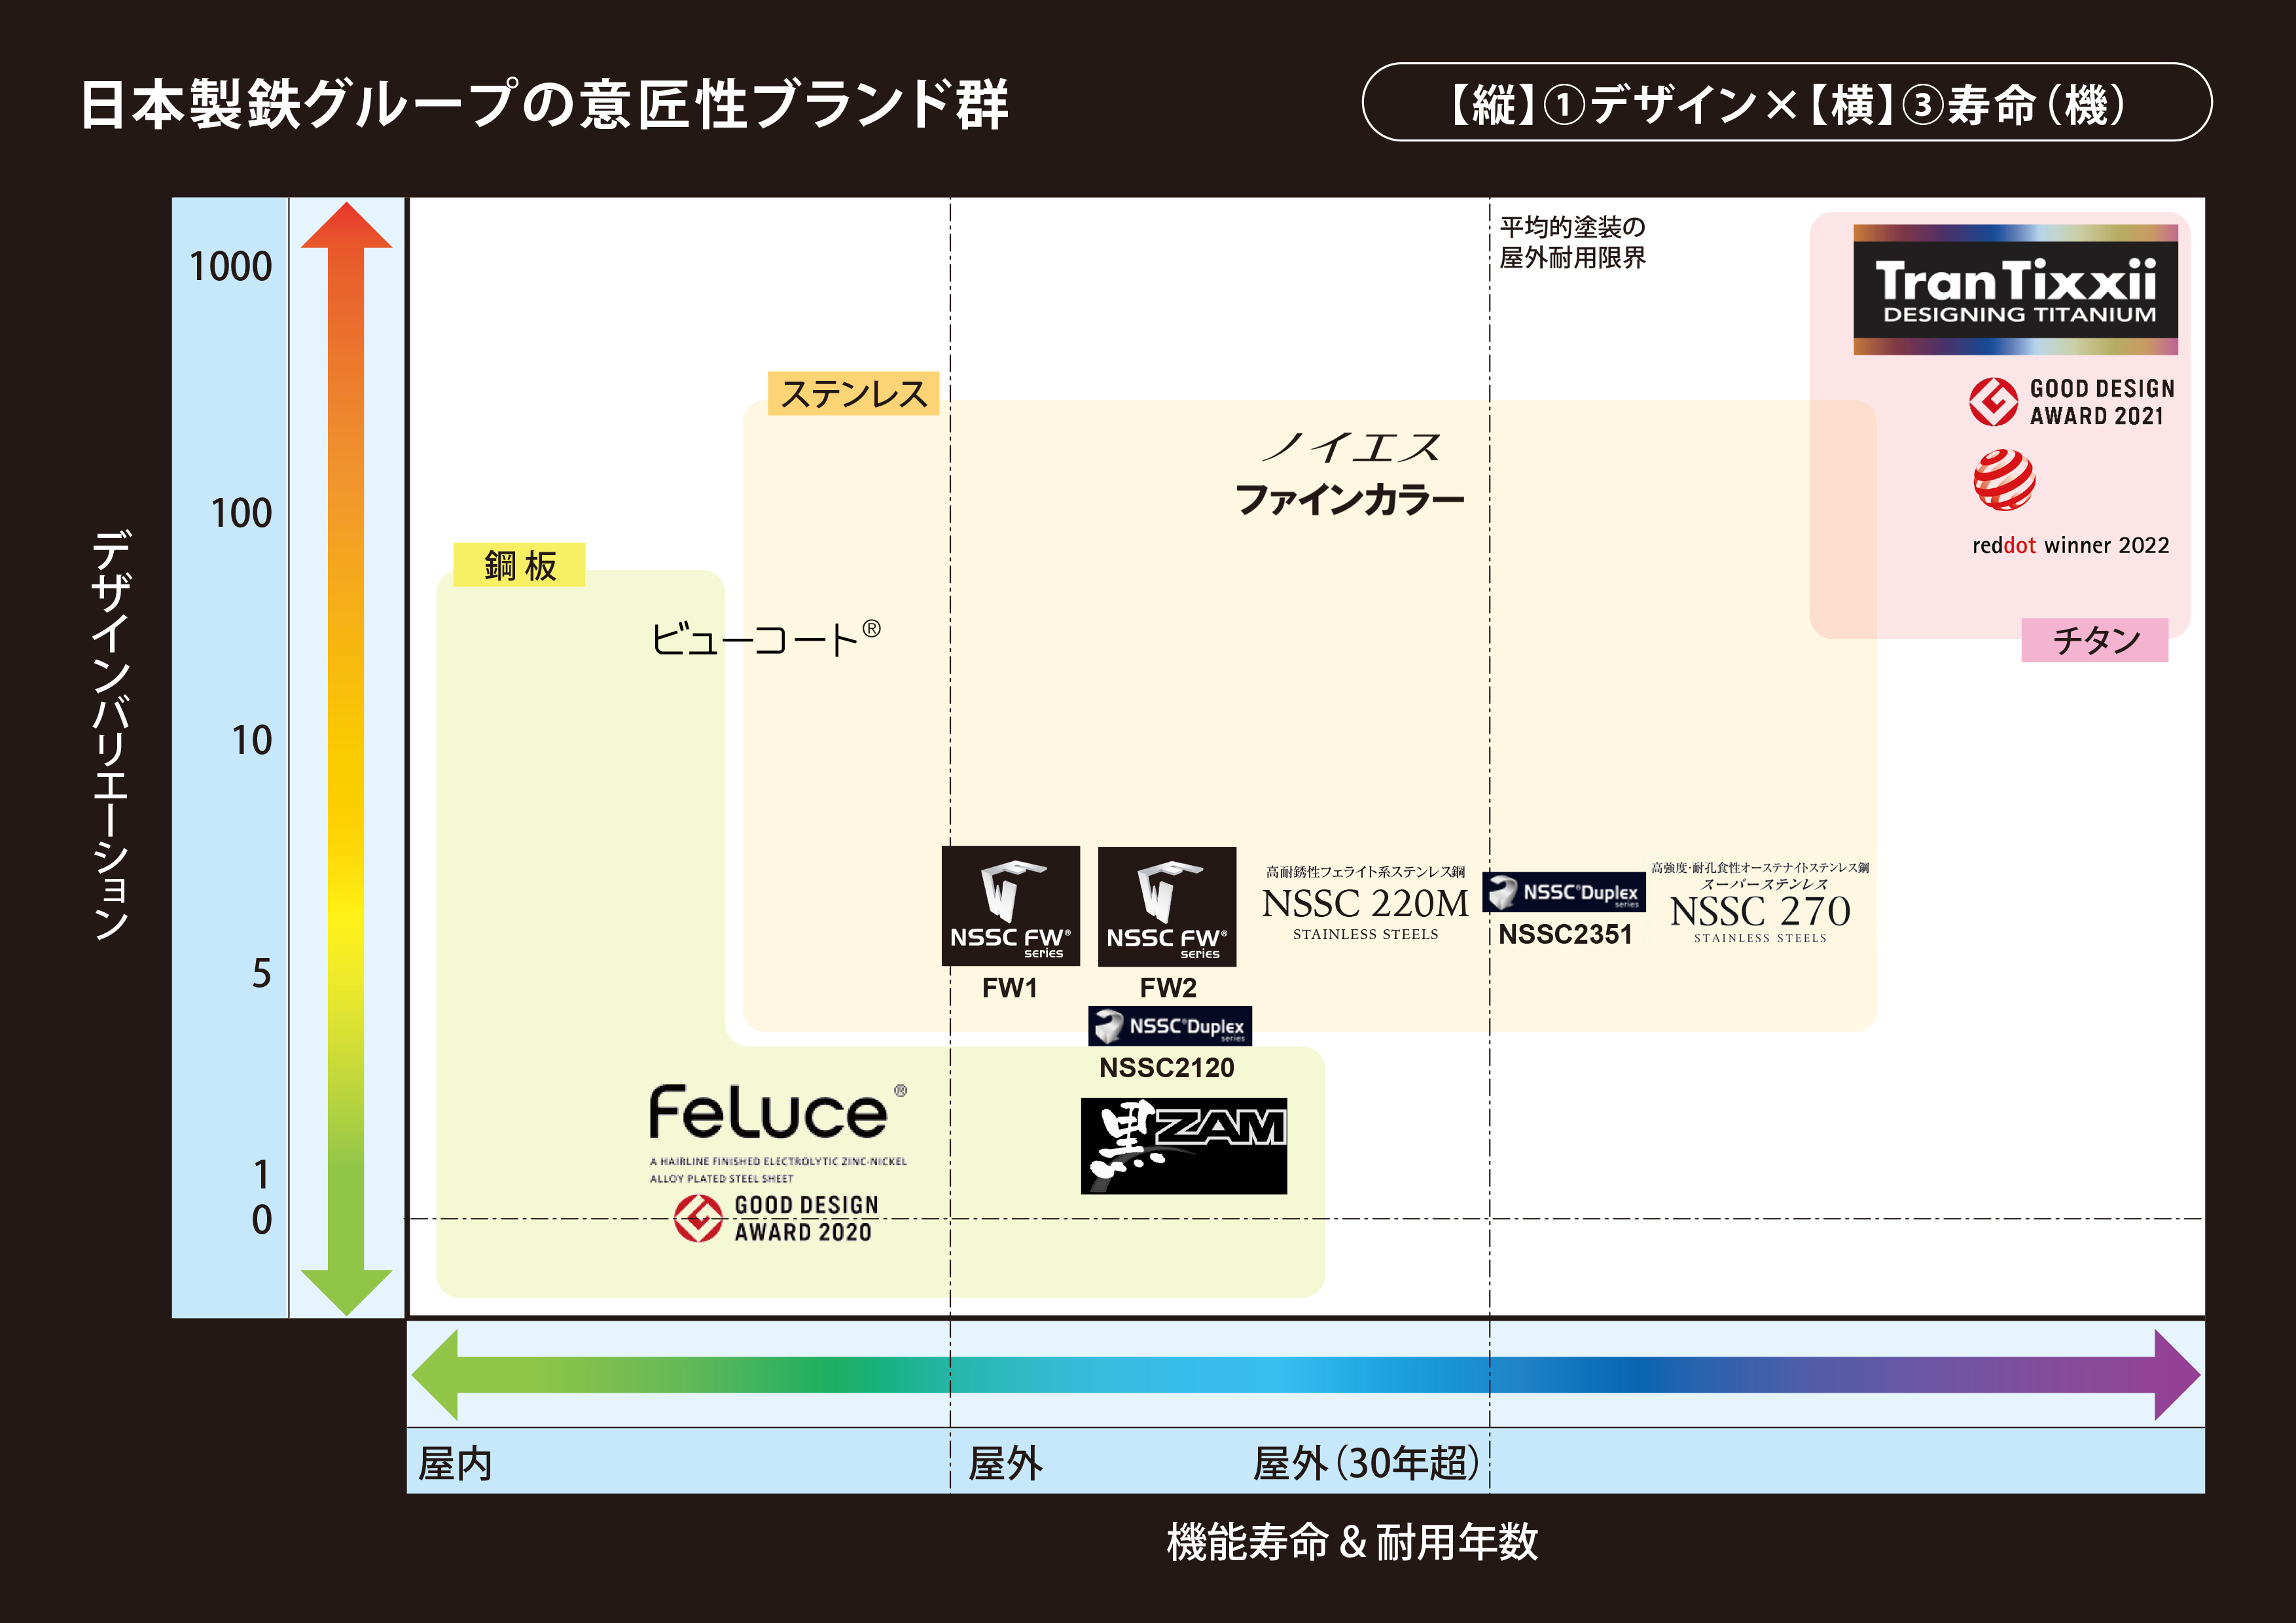Click the axis selector pill at top right

pyautogui.click(x=1786, y=103)
